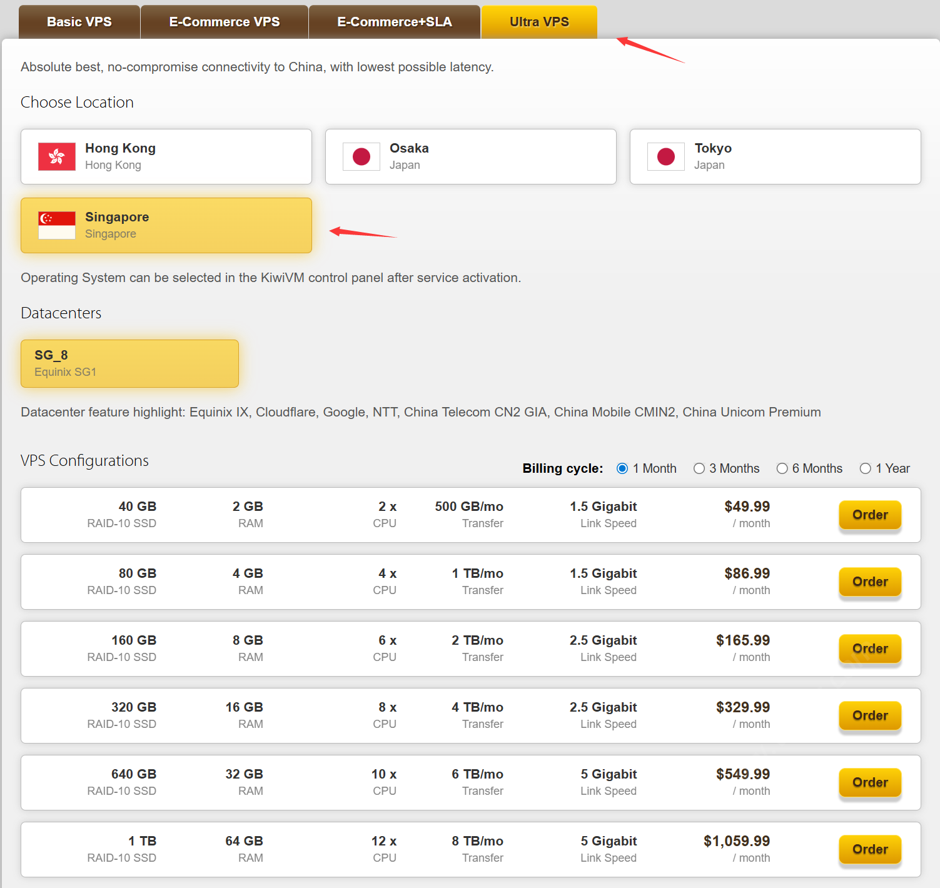Click the 'VPS Configurations' heading
This screenshot has height=888, width=940.
(84, 461)
